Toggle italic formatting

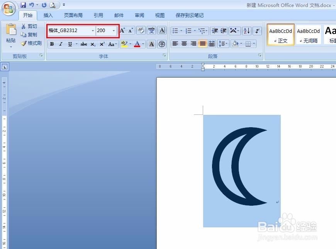point(61,44)
